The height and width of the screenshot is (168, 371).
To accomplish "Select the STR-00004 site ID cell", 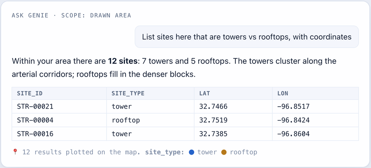I will tap(59, 120).
